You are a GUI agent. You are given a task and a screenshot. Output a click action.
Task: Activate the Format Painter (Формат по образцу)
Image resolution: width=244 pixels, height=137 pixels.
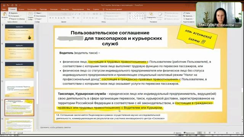click(x=17, y=19)
